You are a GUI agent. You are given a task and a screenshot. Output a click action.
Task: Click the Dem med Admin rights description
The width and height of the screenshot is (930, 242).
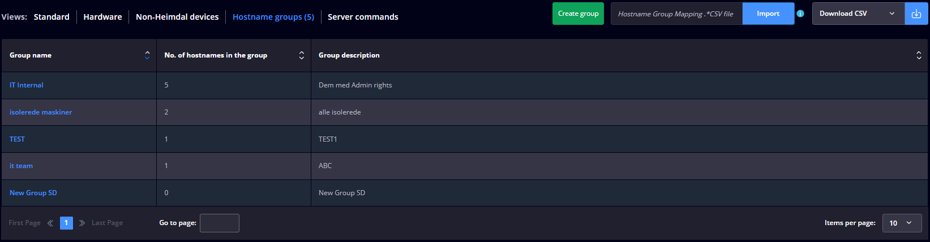[x=355, y=85]
